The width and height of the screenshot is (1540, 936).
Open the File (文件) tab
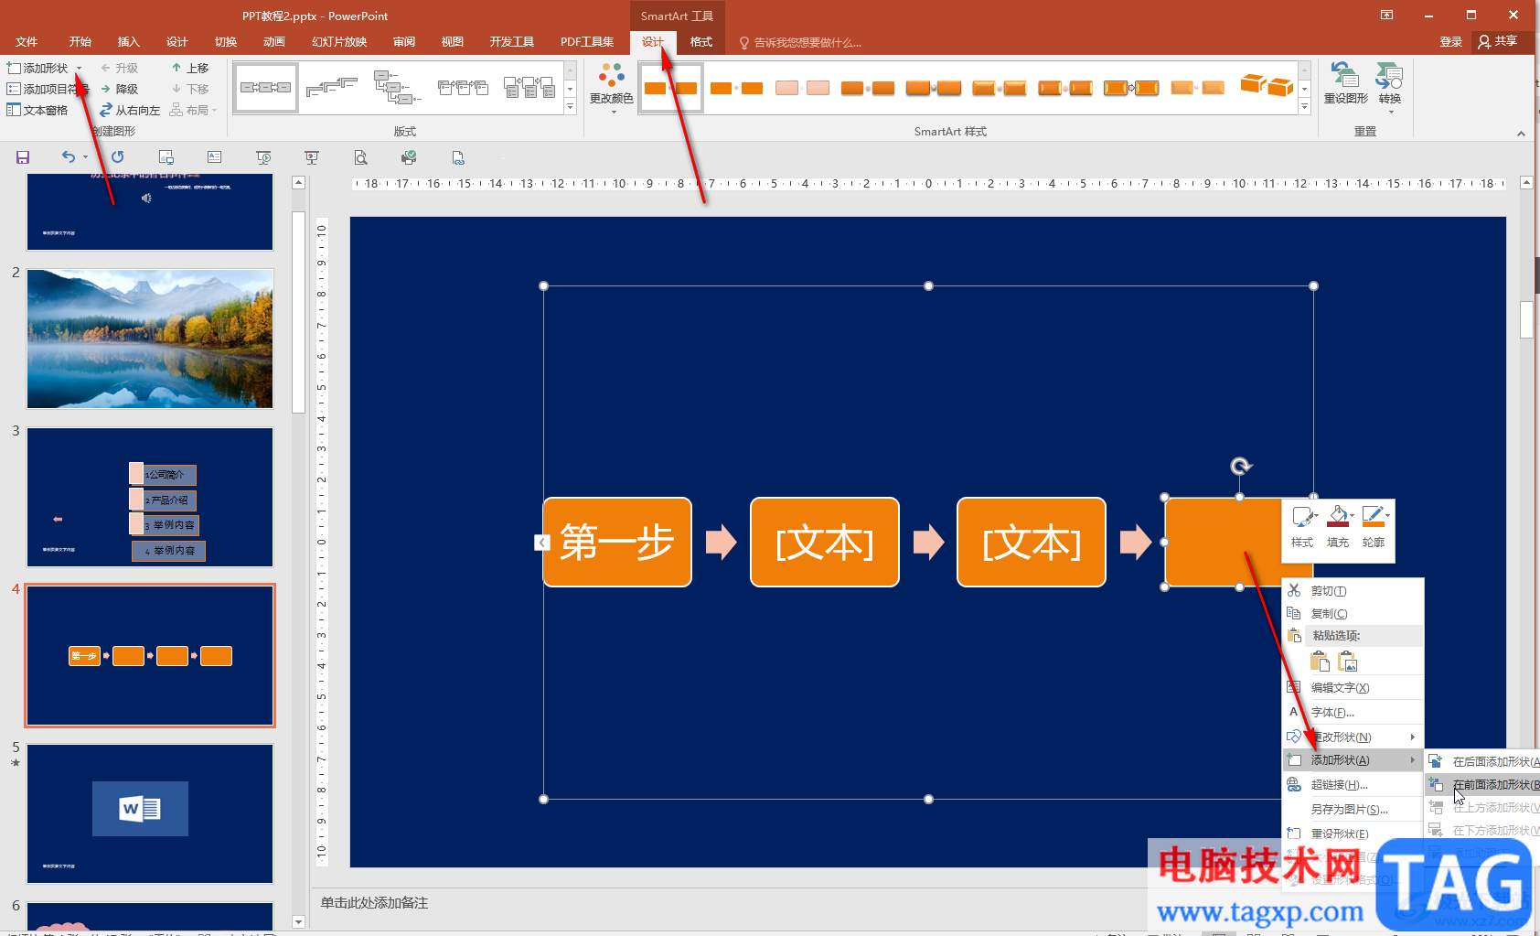pyautogui.click(x=27, y=42)
